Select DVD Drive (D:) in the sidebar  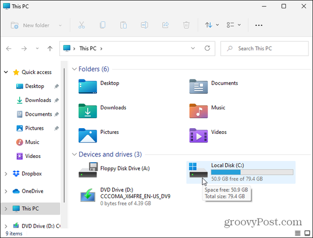[x=41, y=226]
